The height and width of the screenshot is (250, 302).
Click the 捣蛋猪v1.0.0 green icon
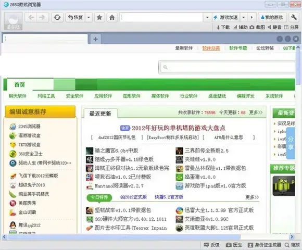(x=179, y=177)
